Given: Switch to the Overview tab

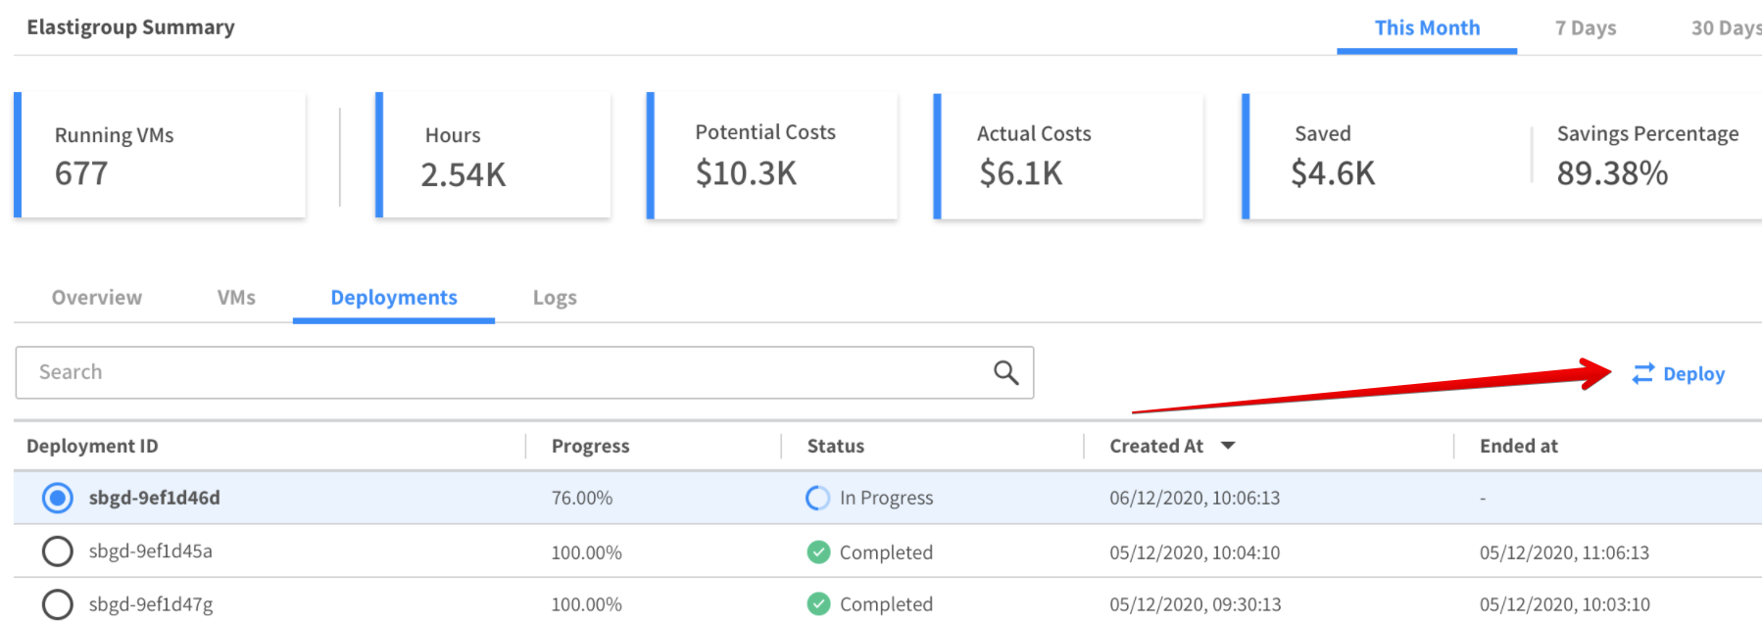Looking at the screenshot, I should coord(97,298).
